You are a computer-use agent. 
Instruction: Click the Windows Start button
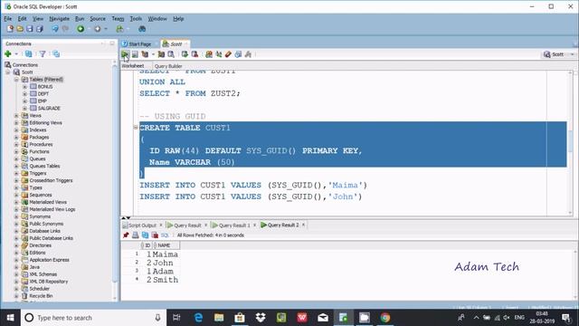(x=10, y=318)
